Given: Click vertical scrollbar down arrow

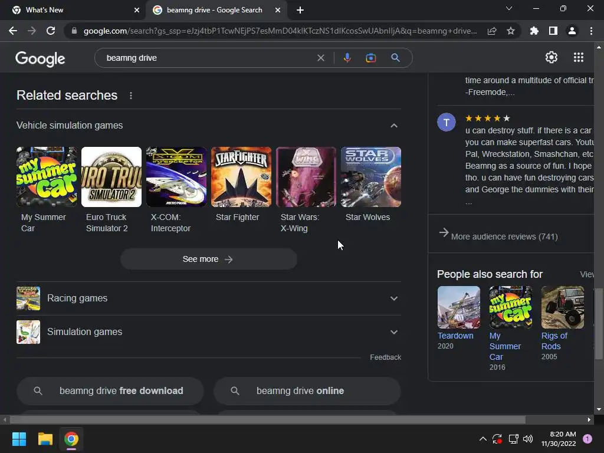Looking at the screenshot, I should [599, 409].
